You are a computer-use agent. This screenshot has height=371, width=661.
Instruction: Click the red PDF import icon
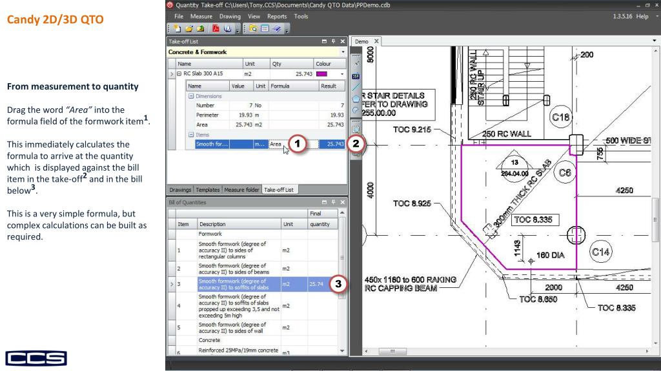pyautogui.click(x=216, y=28)
